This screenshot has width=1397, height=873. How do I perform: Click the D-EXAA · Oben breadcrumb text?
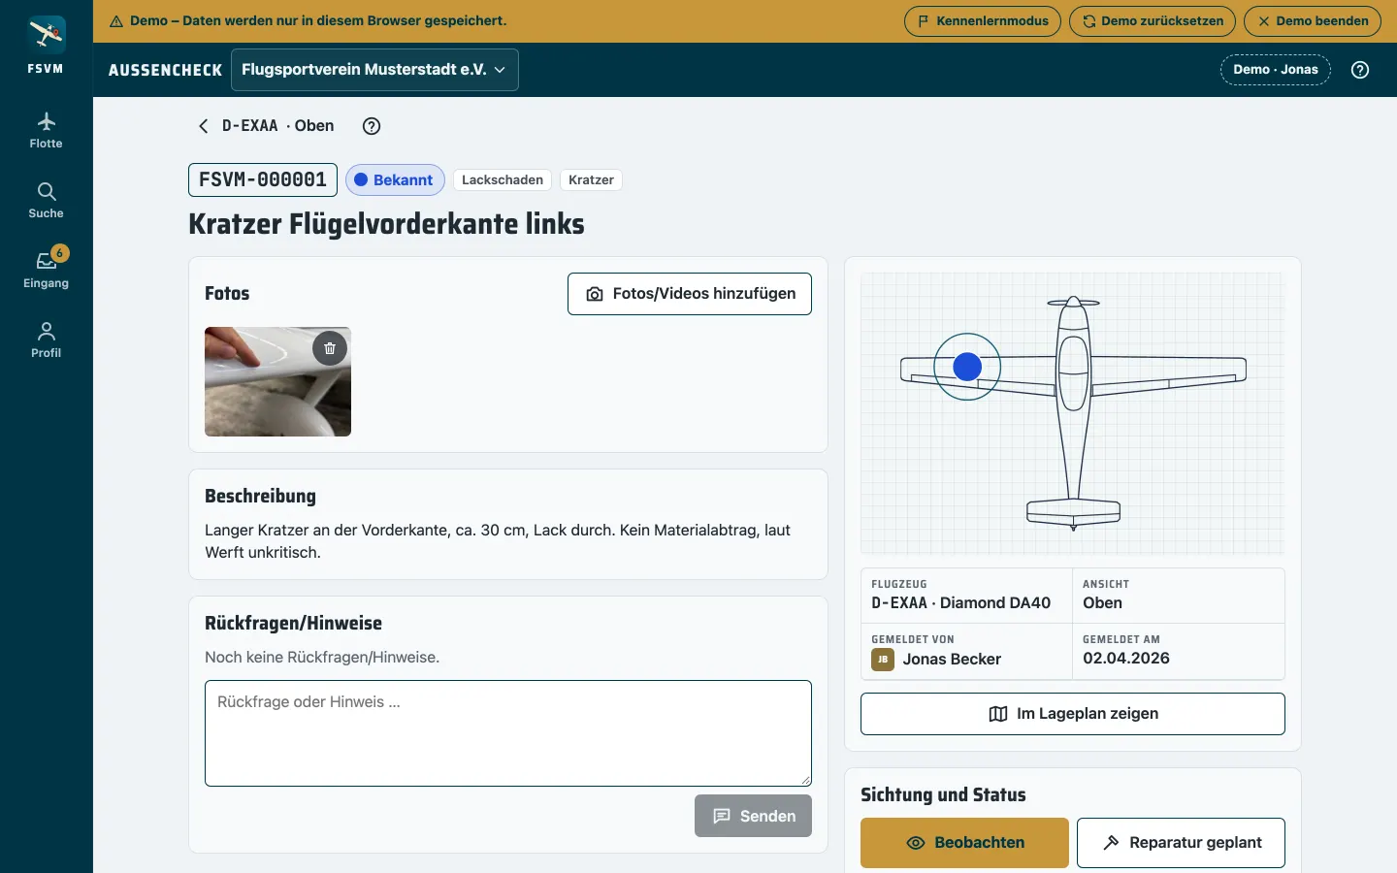[278, 126]
